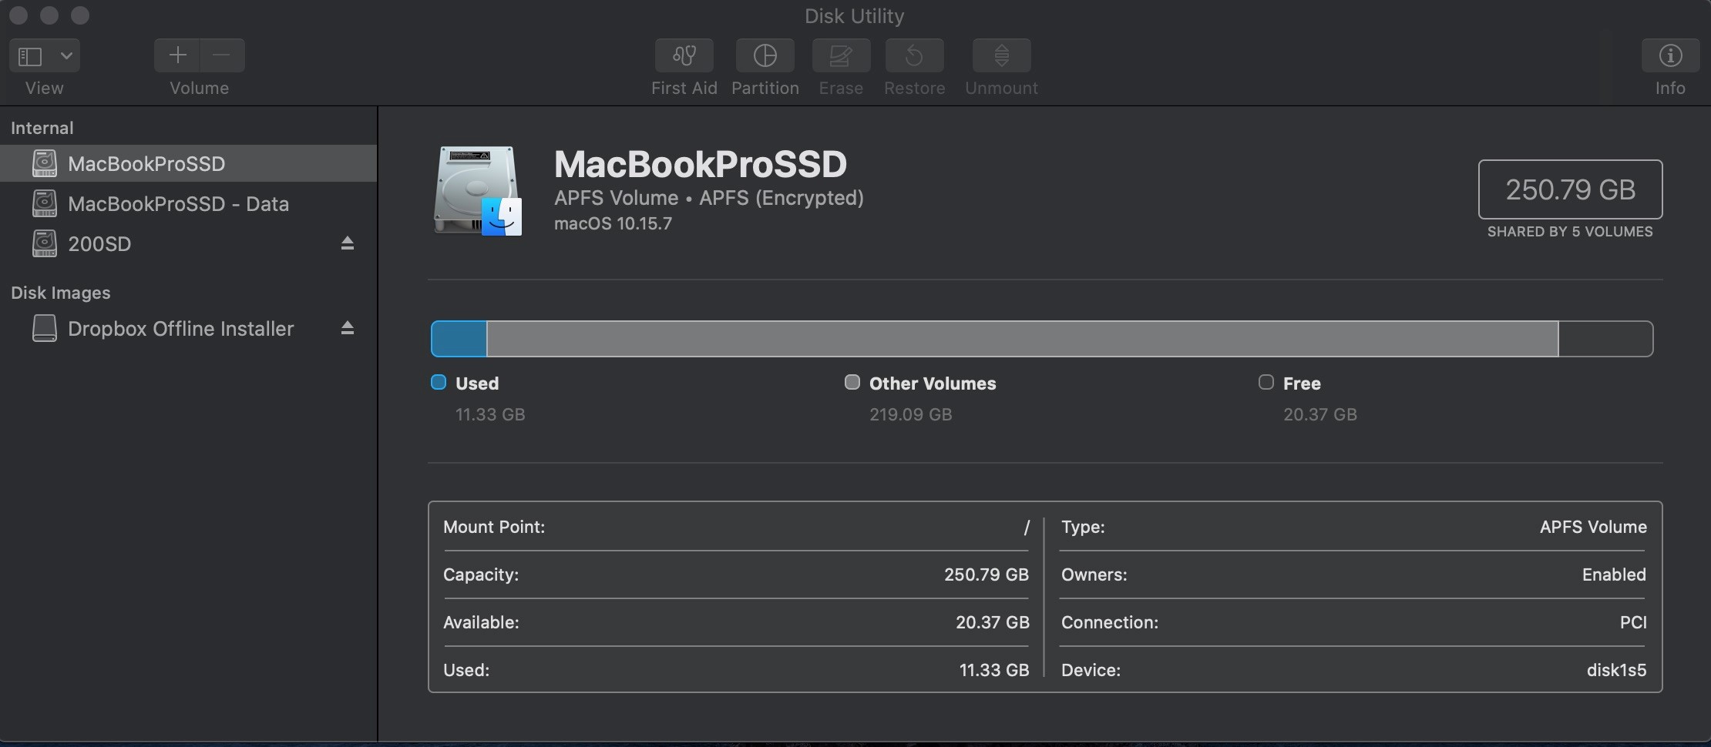Image resolution: width=1711 pixels, height=747 pixels.
Task: Click the gray Other Volumes indicator
Action: [852, 383]
